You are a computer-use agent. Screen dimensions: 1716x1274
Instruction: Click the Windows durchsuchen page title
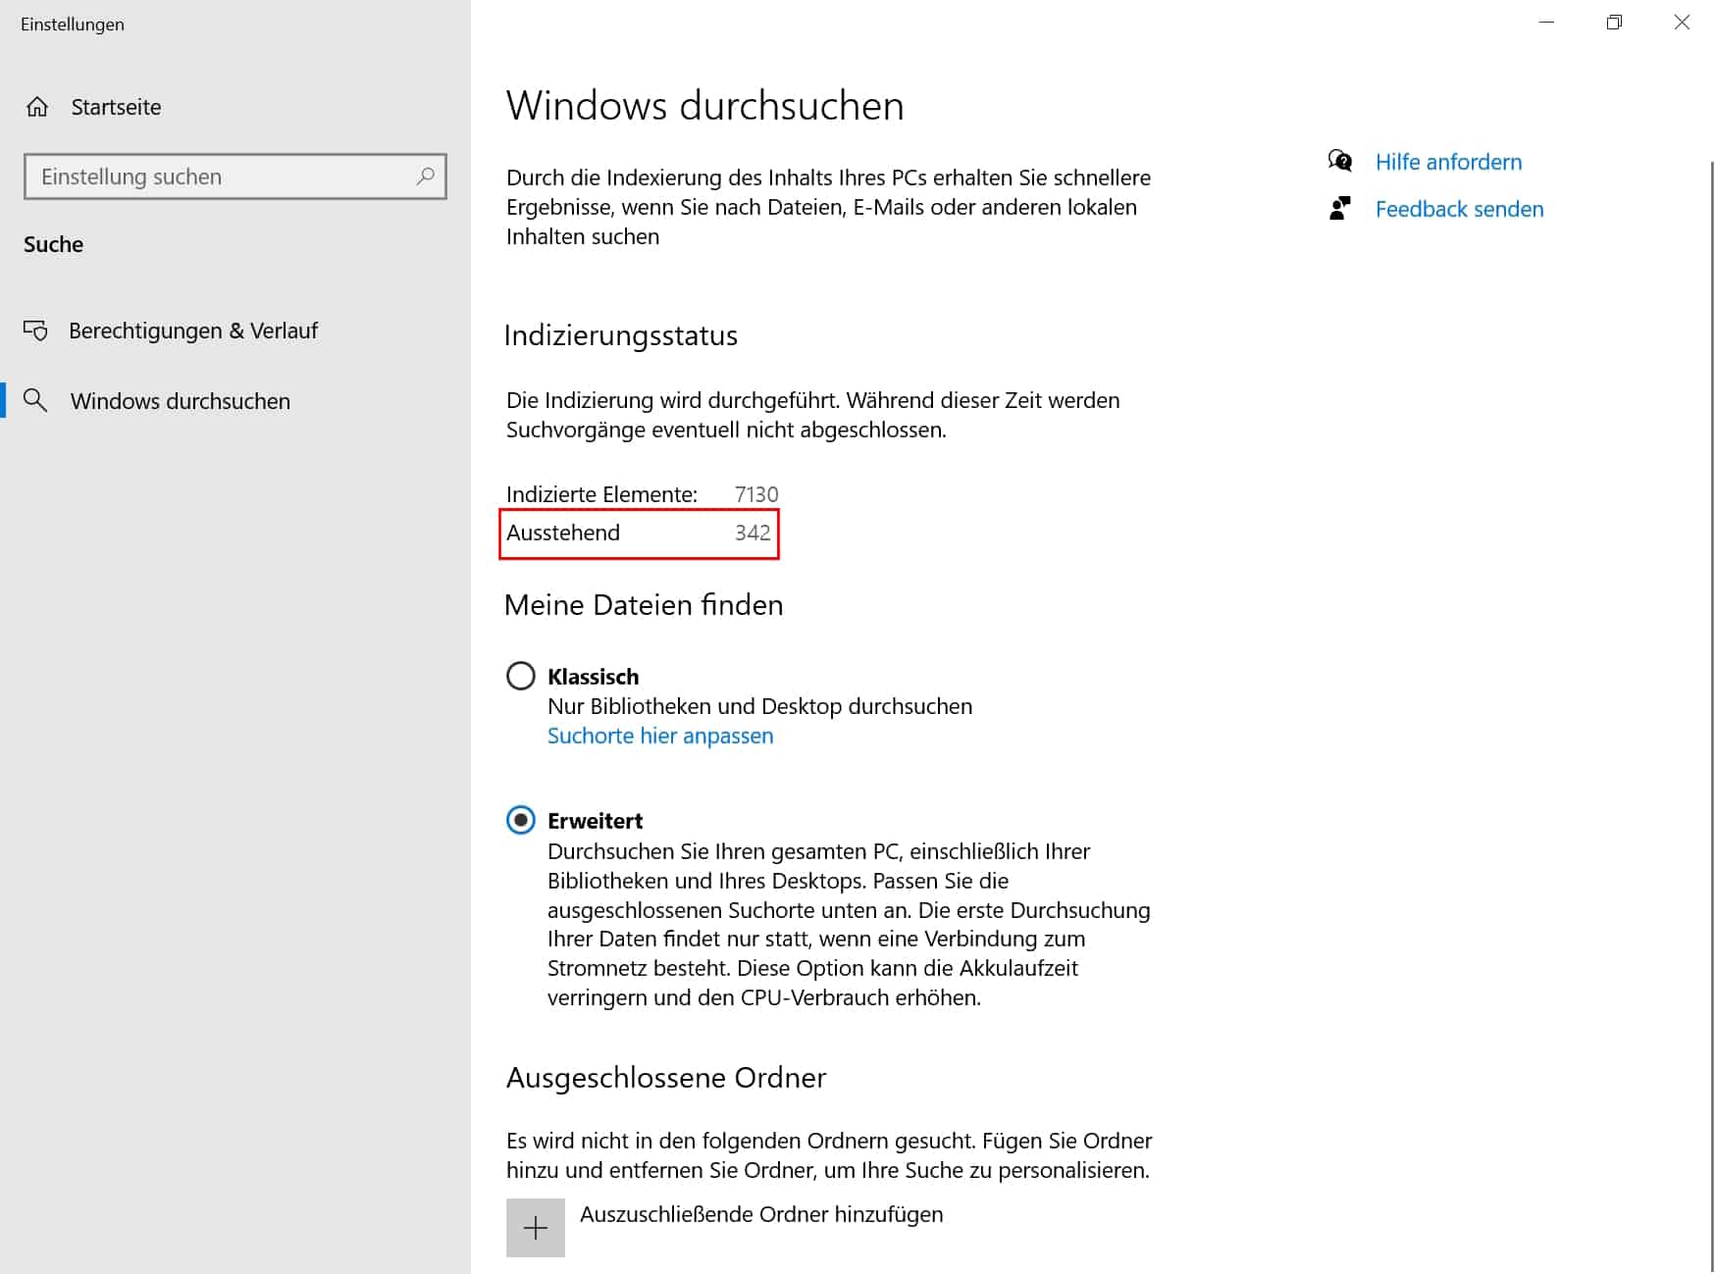pyautogui.click(x=705, y=106)
